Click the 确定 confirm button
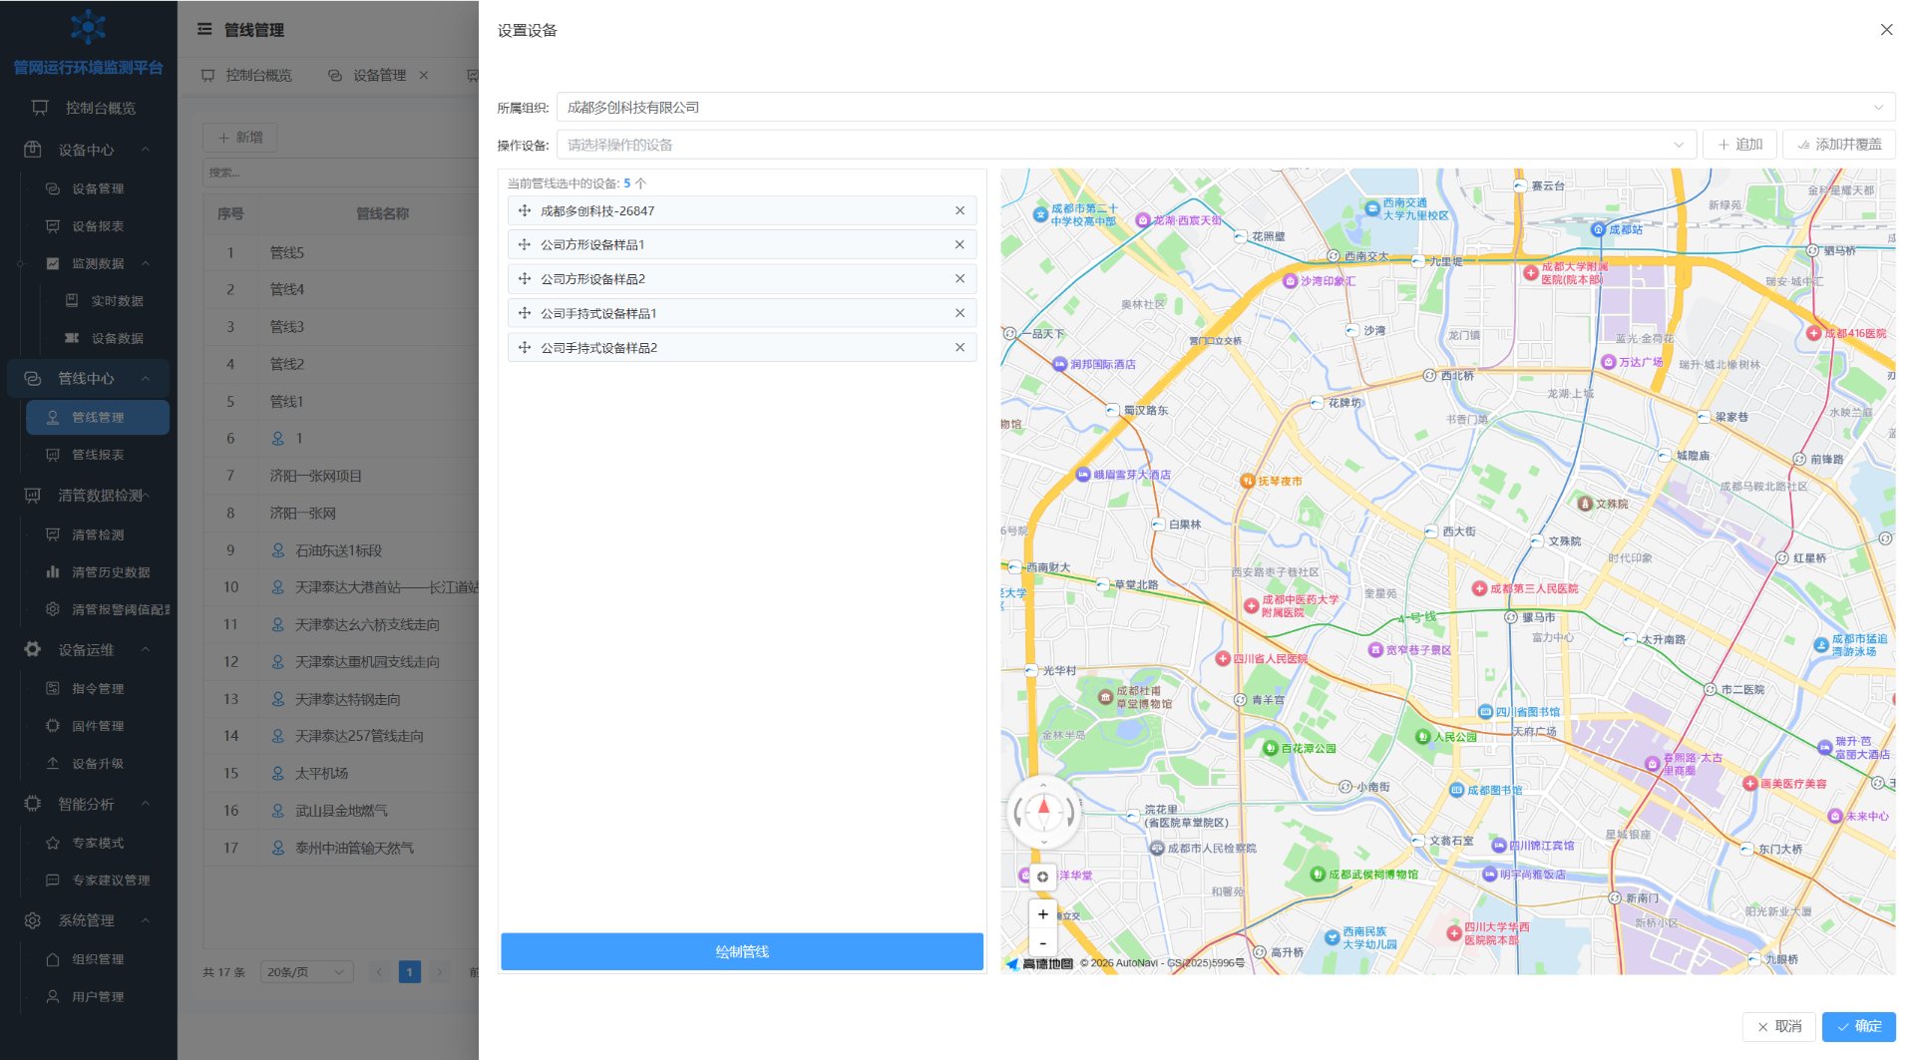This screenshot has width=1915, height=1060. point(1858,1027)
